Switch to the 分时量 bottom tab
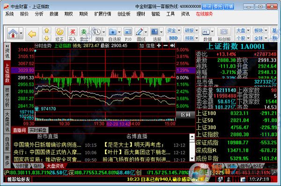The width and height of the screenshot is (281, 186). (22, 166)
